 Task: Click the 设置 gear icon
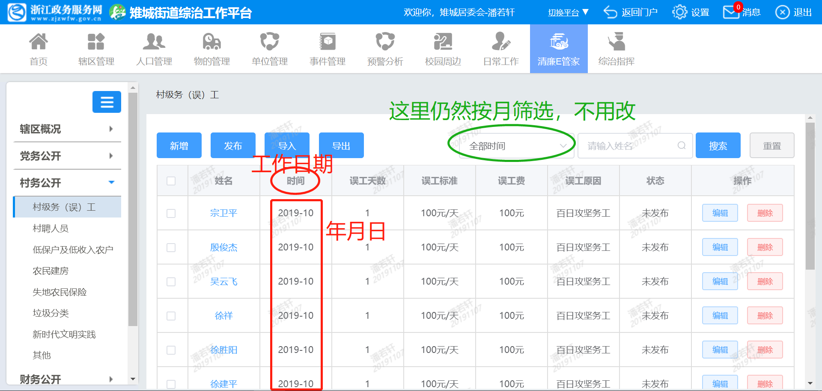coord(679,12)
